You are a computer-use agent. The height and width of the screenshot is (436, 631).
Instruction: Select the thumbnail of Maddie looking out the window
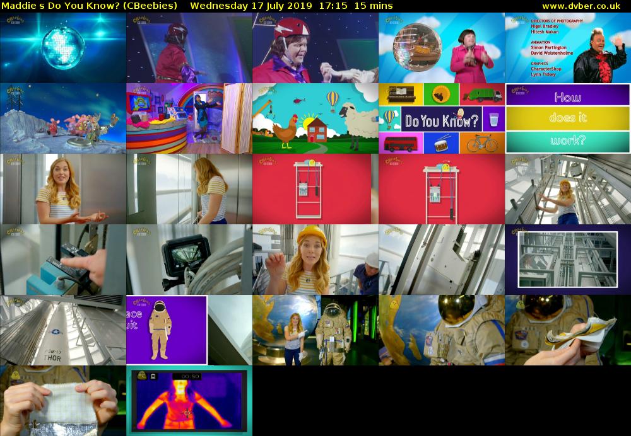click(x=189, y=189)
